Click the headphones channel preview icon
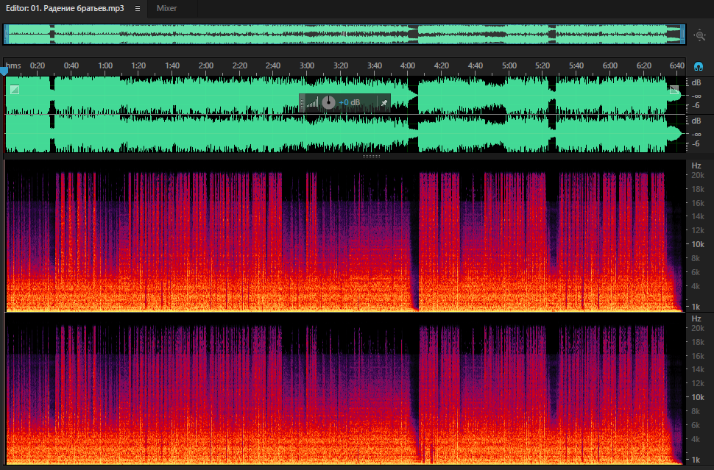The height and width of the screenshot is (470, 714). (698, 66)
